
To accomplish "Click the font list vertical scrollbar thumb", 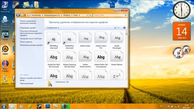I will 126,34.
